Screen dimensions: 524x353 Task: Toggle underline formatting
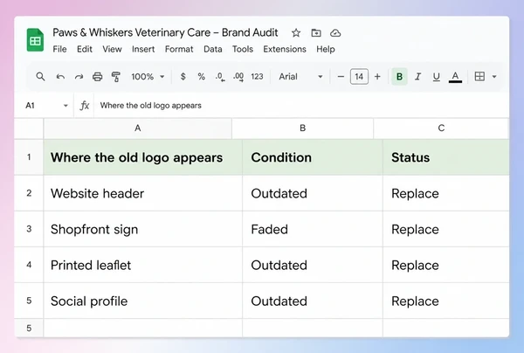point(436,77)
